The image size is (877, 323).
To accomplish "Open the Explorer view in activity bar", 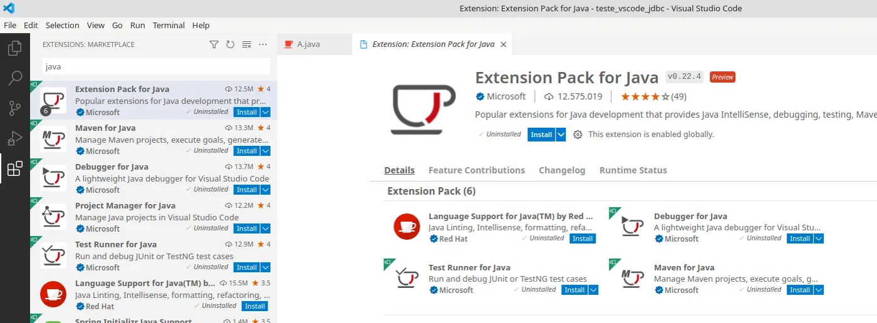I will point(15,48).
